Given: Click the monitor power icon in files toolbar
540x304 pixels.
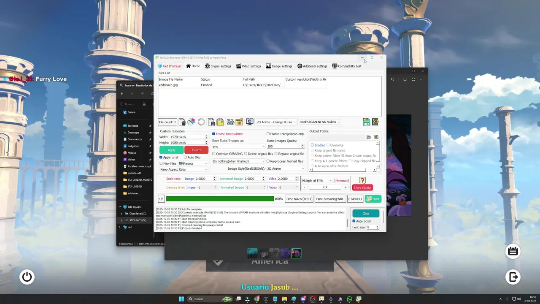Looking at the screenshot, I should (x=250, y=122).
